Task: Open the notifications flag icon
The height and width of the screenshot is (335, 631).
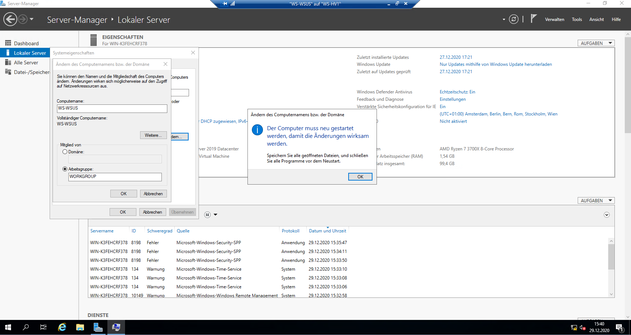Action: click(534, 18)
